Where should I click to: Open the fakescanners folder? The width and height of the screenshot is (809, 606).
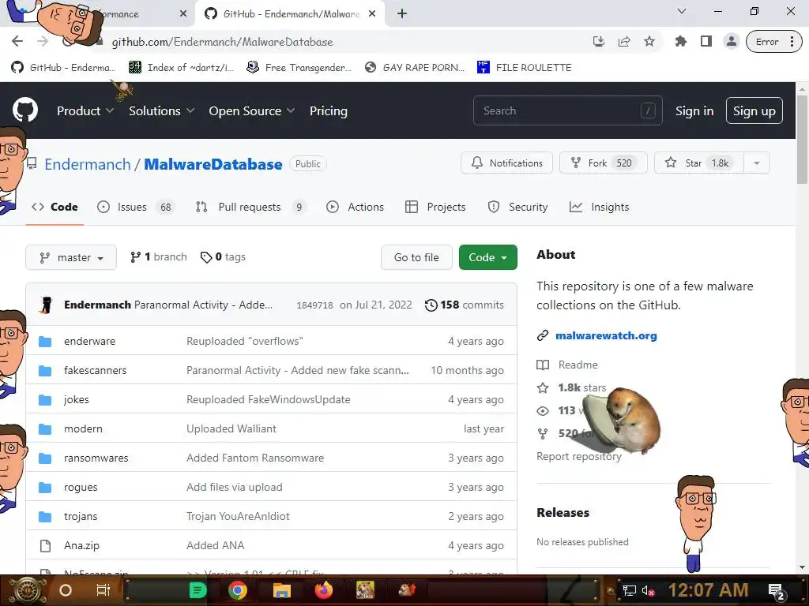[x=95, y=370]
